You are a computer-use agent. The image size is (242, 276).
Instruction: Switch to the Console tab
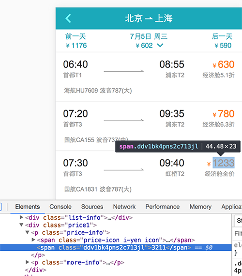[60, 207]
